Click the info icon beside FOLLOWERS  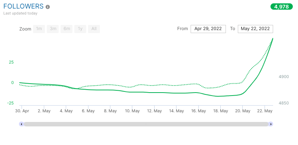click(x=48, y=7)
